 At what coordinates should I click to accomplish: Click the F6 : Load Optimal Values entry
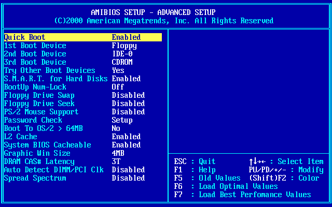point(226,186)
